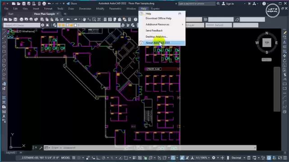Select the Rotate modify tool

(285, 61)
